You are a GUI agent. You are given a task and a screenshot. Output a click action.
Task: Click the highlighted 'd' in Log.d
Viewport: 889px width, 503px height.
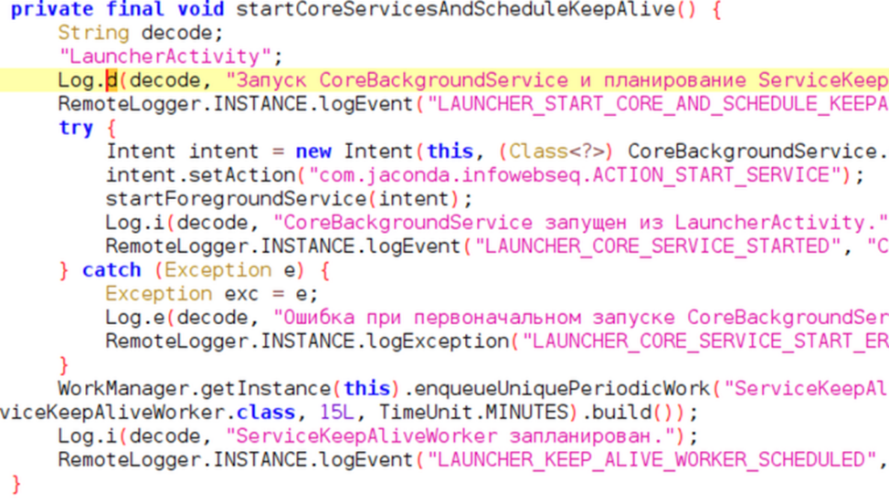(x=111, y=80)
